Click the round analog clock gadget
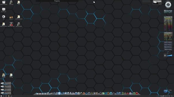 point(168,5)
